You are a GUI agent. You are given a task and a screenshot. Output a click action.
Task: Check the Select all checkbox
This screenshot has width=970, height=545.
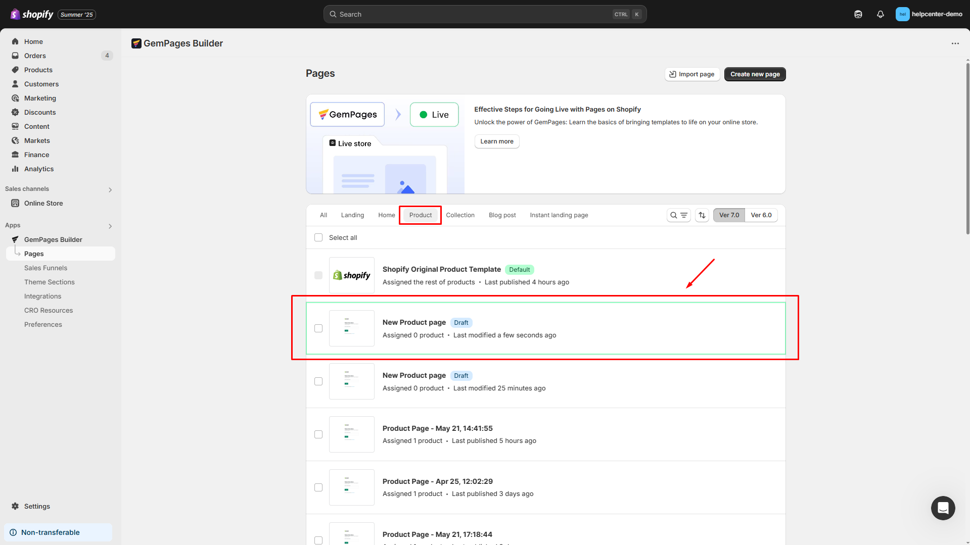(x=318, y=237)
